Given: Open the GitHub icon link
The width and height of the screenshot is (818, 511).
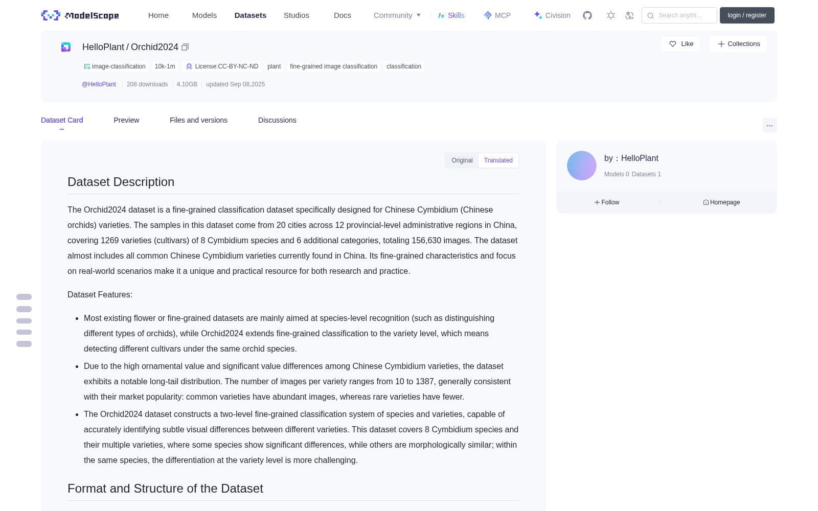Looking at the screenshot, I should coord(587,15).
